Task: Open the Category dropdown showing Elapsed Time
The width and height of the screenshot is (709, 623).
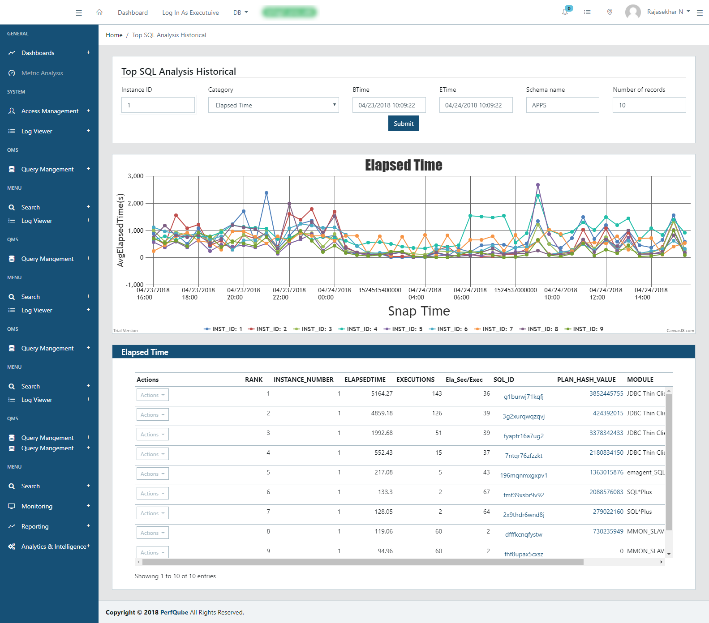Action: [x=273, y=105]
